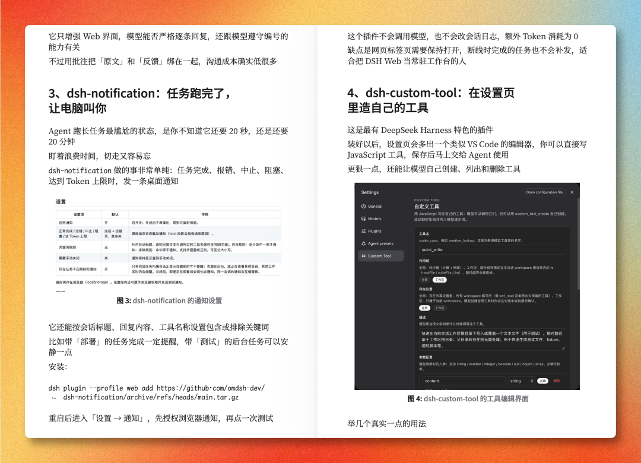Click the 需要手动关闭 table row cell
The height and width of the screenshot is (463, 641).
tap(78, 258)
